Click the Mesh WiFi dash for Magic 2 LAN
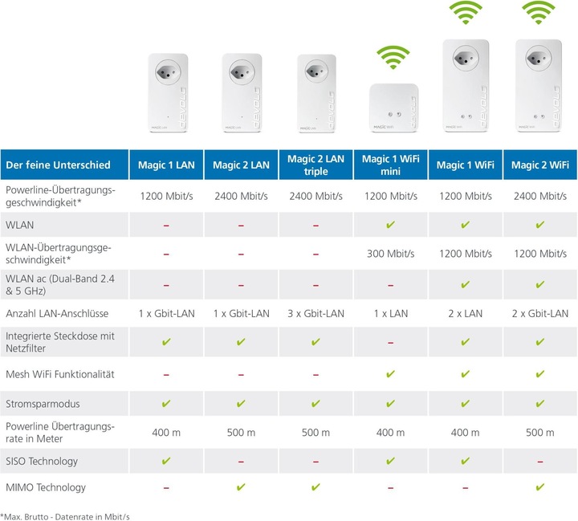Screen dimensions: 578x521 point(241,375)
